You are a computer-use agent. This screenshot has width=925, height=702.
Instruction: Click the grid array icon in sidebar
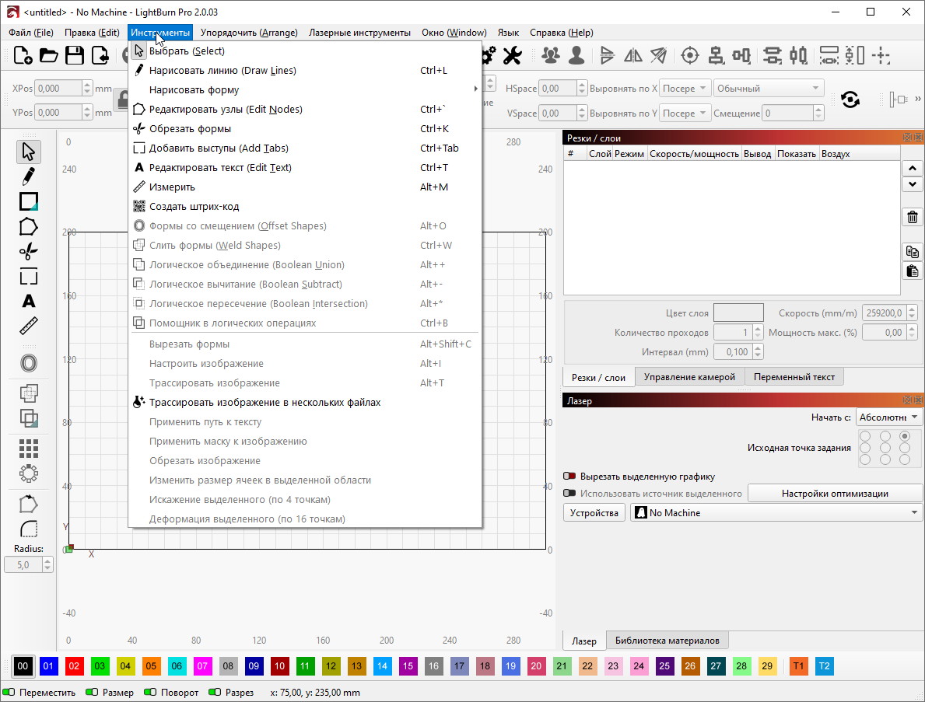[x=28, y=449]
